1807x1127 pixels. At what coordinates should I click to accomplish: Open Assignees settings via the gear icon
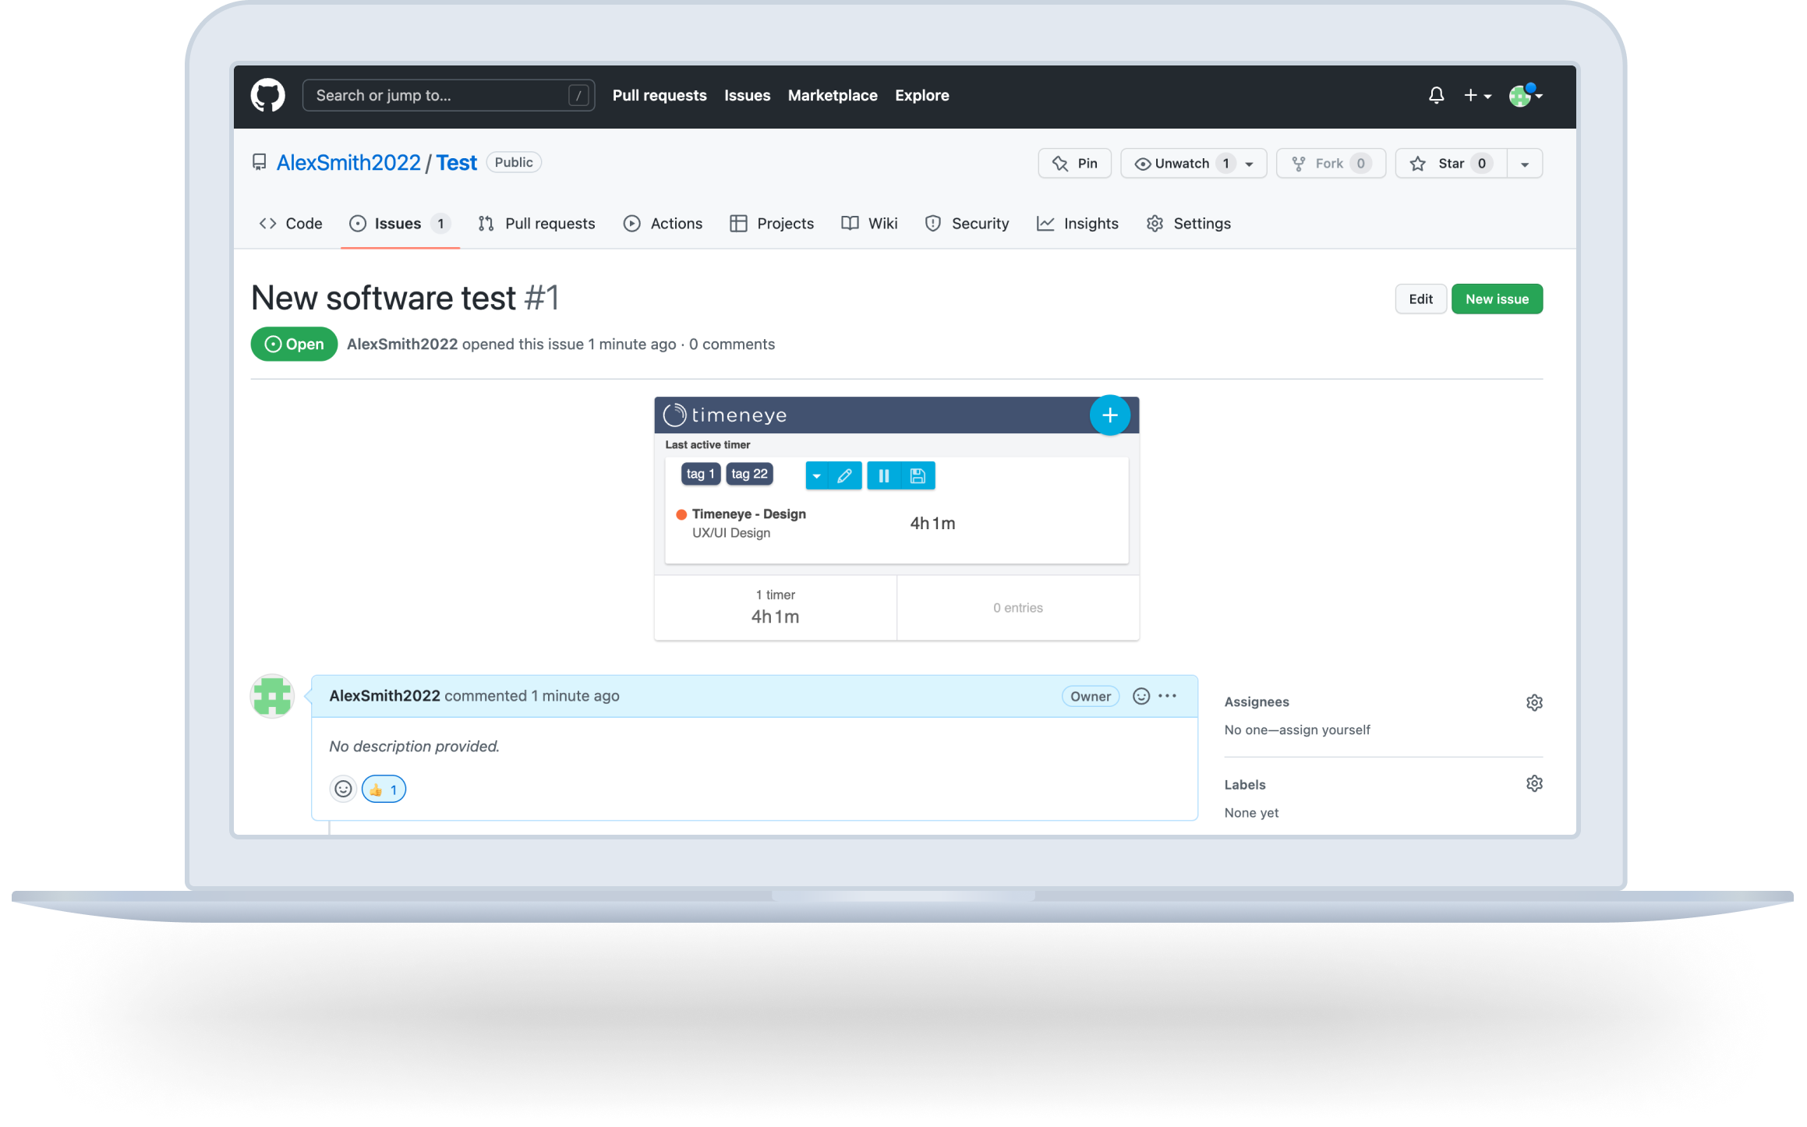(x=1534, y=701)
